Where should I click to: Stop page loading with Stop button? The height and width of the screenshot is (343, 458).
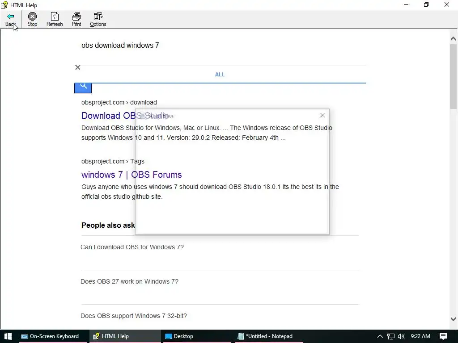coord(32,20)
